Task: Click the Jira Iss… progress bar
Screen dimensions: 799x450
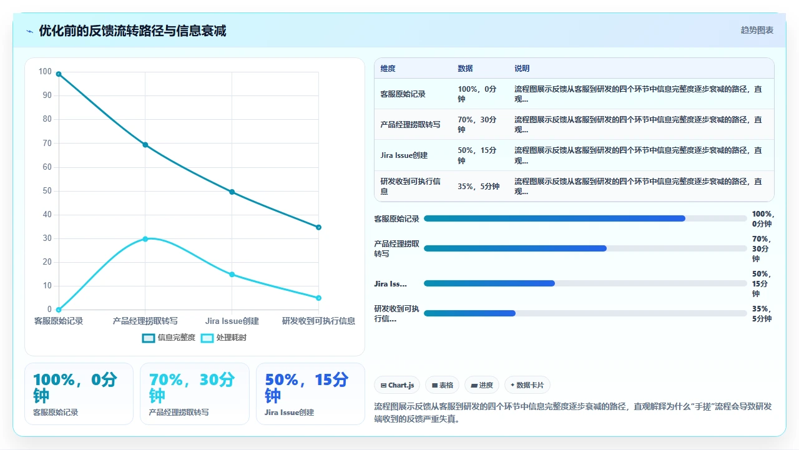Action: (586, 283)
